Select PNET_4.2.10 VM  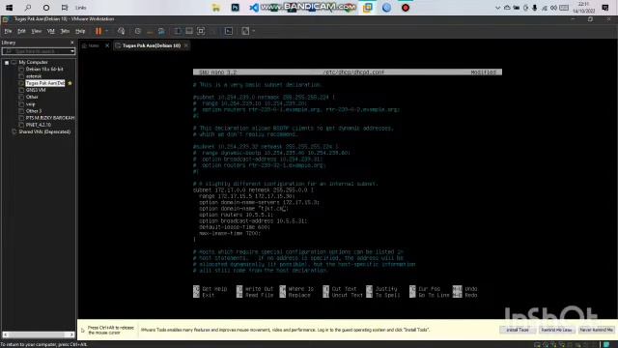coord(39,125)
